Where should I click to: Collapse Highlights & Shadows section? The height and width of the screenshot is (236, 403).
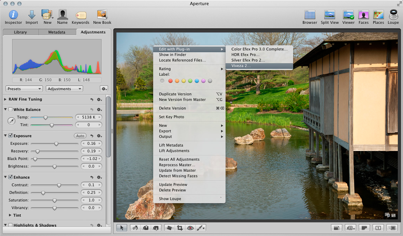point(5,225)
